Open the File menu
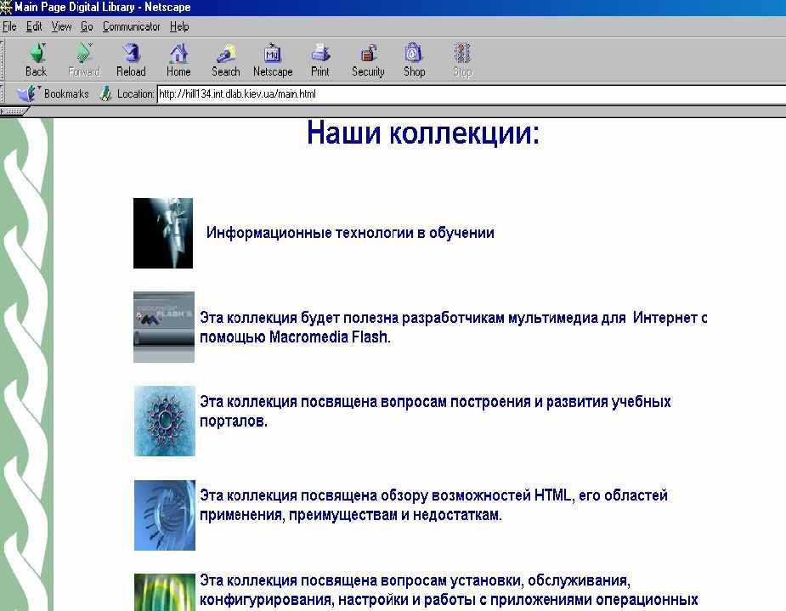Viewport: 786px width, 611px height. 9,26
